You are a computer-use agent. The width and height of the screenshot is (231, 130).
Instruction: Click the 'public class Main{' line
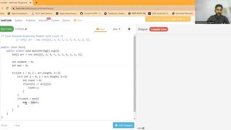[x=13, y=47]
